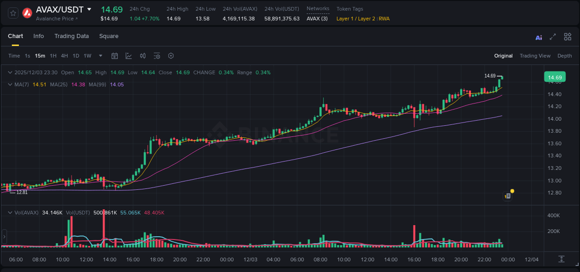Screen dimensions: 580x272
Task: Select the 1D timeframe
Action: click(x=76, y=55)
